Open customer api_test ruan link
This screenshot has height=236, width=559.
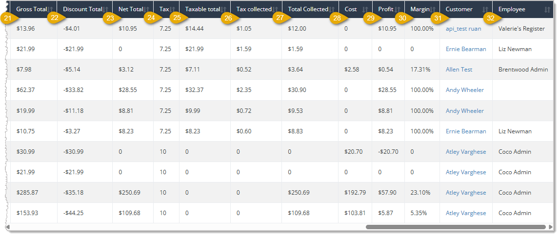coord(463,28)
